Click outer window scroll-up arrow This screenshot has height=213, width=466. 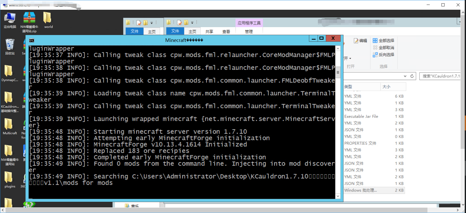click(463, 12)
